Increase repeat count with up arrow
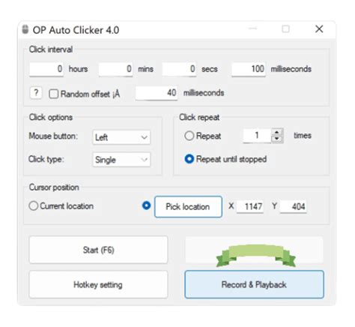Viewport: 355px width, 327px height. click(277, 132)
